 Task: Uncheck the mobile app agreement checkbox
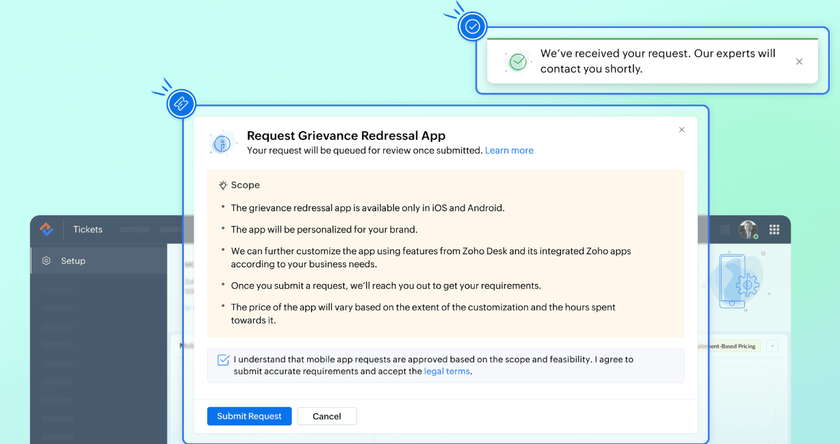(223, 360)
